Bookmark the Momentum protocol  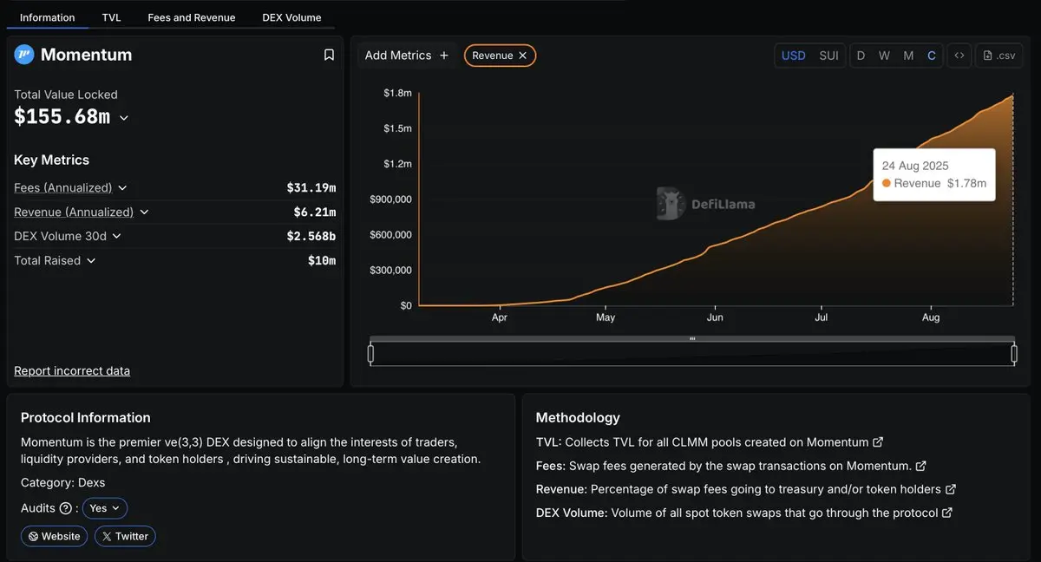point(329,55)
